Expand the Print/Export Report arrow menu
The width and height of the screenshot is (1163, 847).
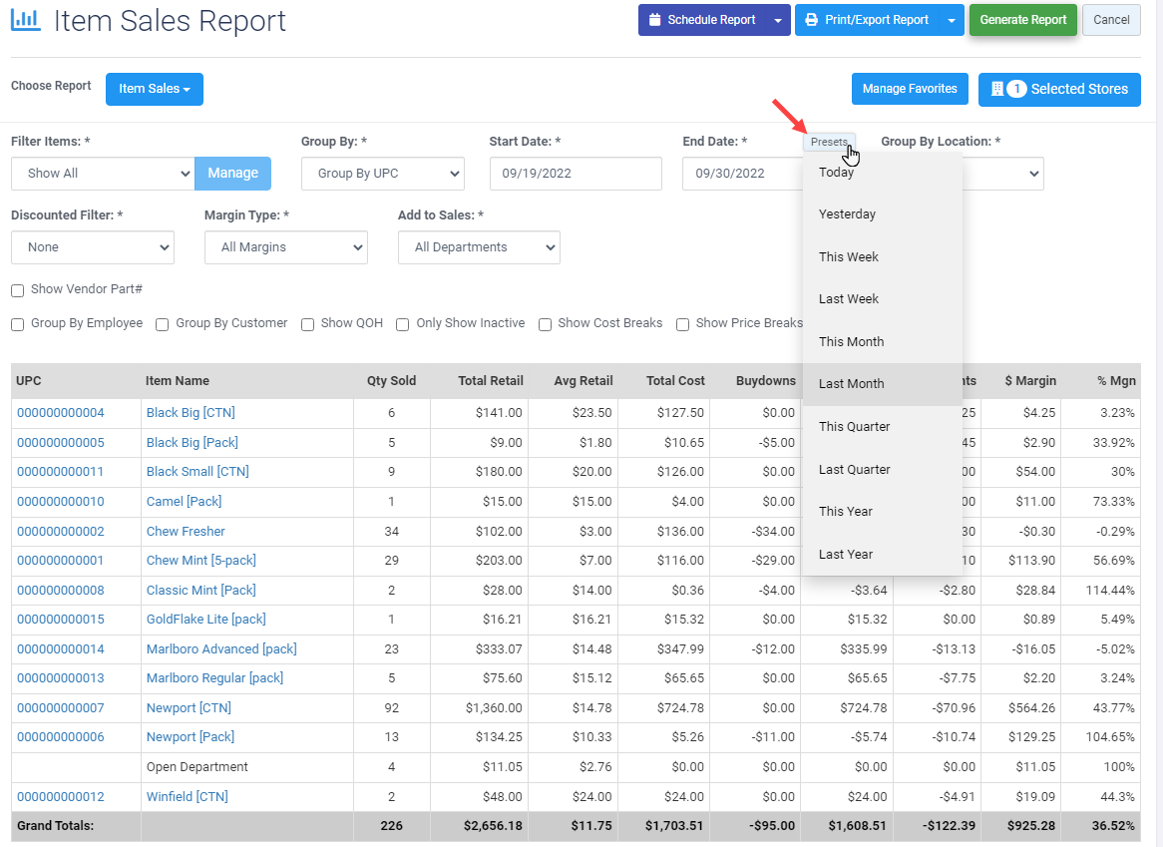click(952, 20)
